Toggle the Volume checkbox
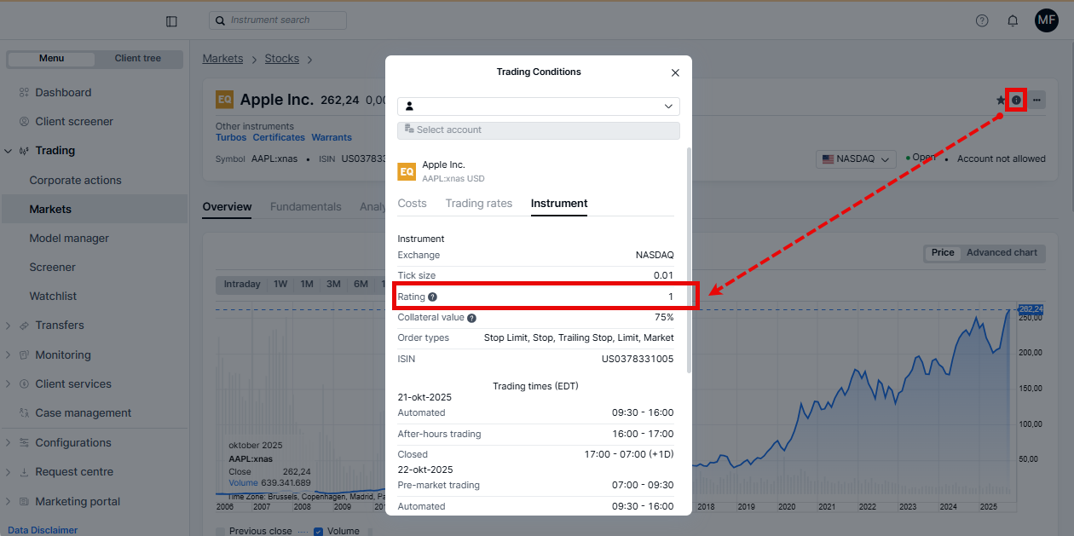Viewport: 1074px width, 536px height. 319,531
